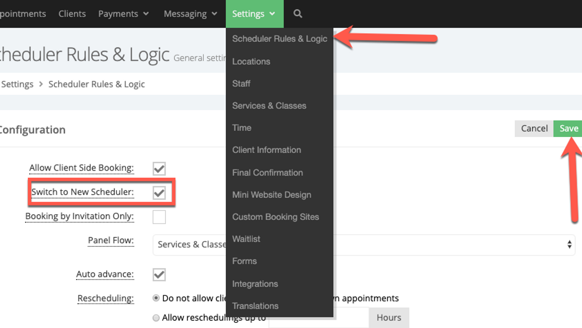This screenshot has width=582, height=328.
Task: Go to the Clients page
Action: tap(72, 14)
